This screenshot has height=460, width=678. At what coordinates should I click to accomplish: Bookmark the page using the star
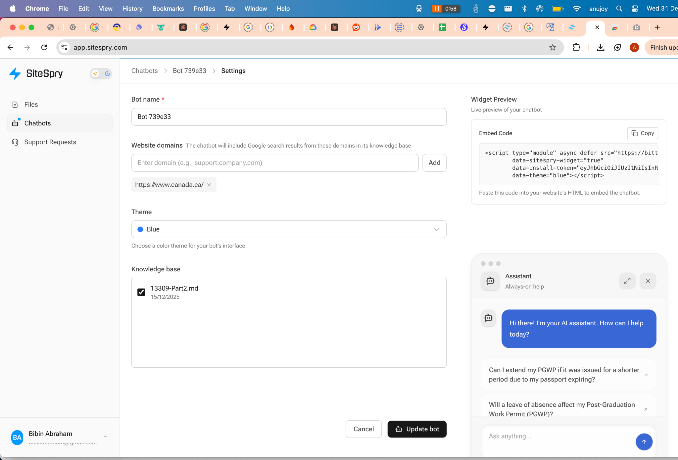[x=552, y=47]
